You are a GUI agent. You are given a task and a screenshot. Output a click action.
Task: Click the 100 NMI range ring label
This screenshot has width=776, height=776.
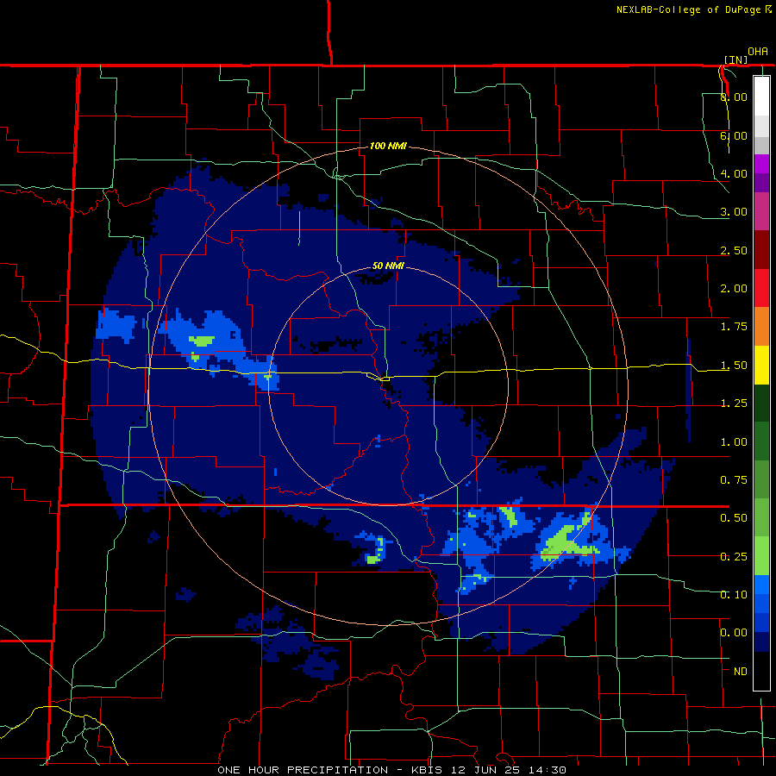[388, 146]
